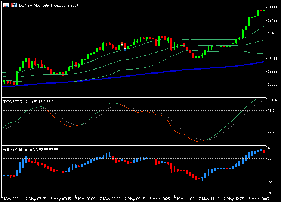This screenshot has width=281, height=202.
Task: Click the 7 May 07:45 time label
Action: point(61,199)
